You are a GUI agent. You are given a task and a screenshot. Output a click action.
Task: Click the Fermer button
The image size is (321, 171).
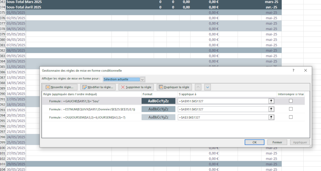(x=277, y=142)
